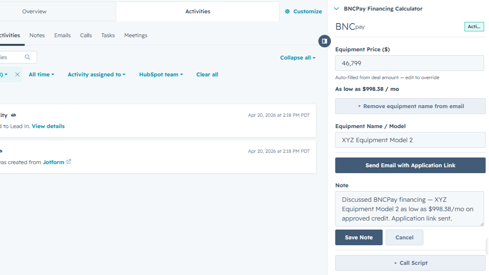Remove the active filter with the X icon

(17, 74)
